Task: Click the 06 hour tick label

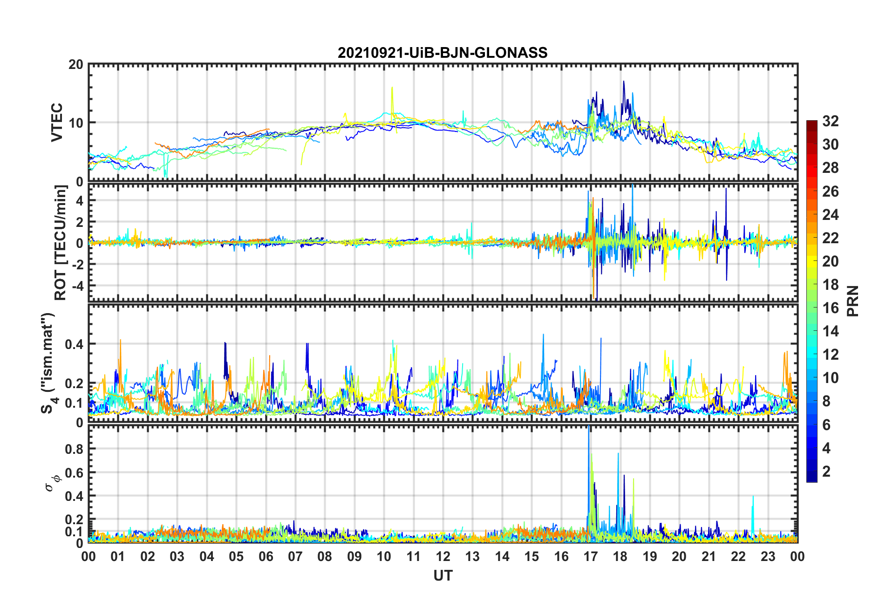Action: coord(266,557)
